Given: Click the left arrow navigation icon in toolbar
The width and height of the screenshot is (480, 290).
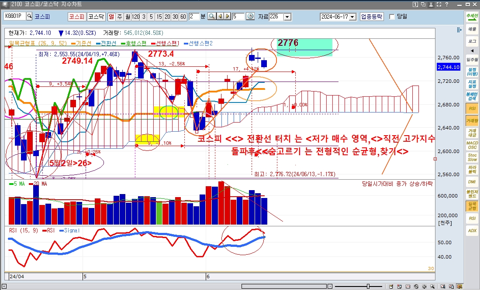Looking at the screenshot, I should tap(220, 17).
